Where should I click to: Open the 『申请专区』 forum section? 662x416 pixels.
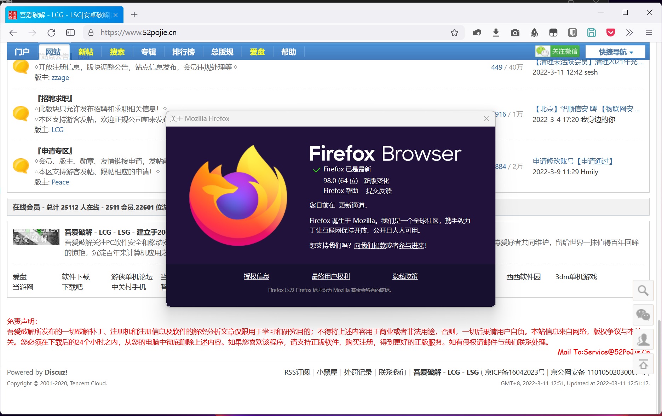55,151
